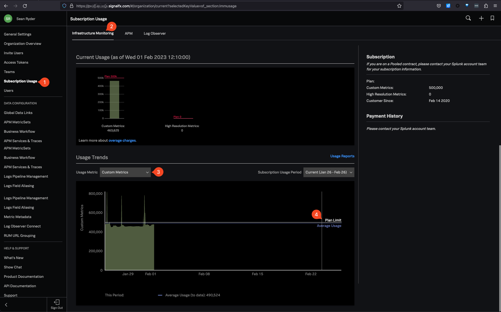The width and height of the screenshot is (501, 312).
Task: Expand the Custom Metrics usage dropdown
Action: (x=125, y=172)
